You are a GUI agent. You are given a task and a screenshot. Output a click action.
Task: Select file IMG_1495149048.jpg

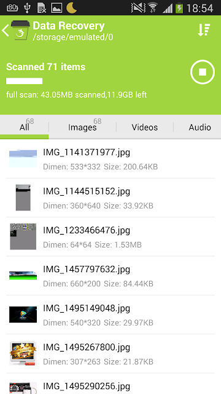point(110,315)
